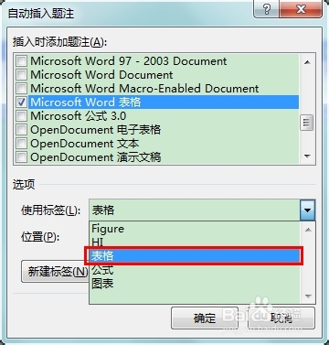Select the OpenDocument 文本 list row text
The width and height of the screenshot is (329, 345).
[x=85, y=144]
